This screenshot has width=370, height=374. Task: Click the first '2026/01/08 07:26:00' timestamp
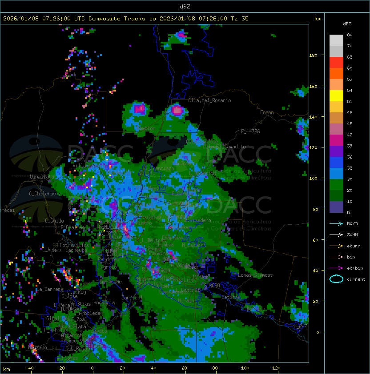click(x=37, y=19)
